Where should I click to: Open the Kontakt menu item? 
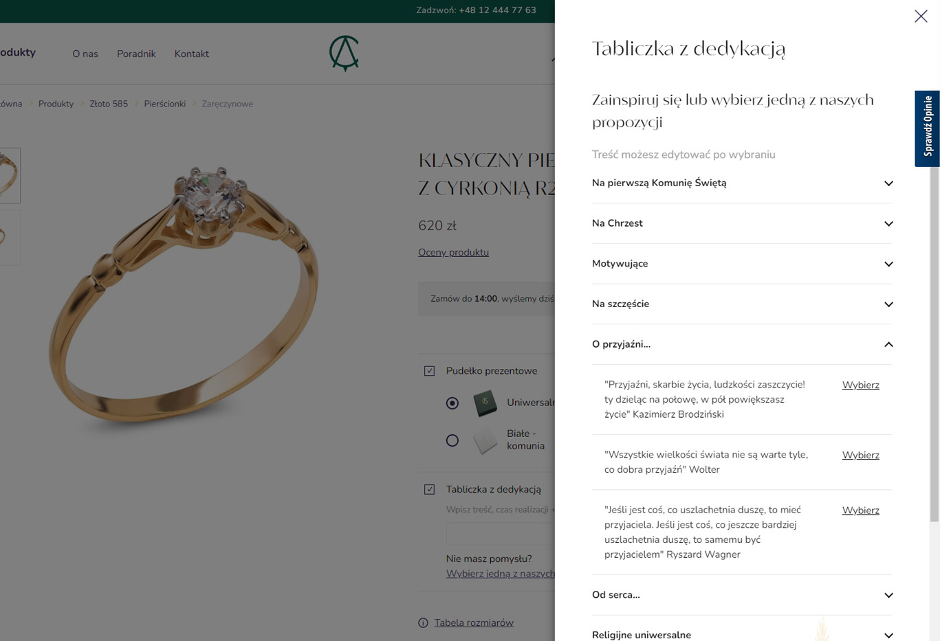pyautogui.click(x=191, y=54)
